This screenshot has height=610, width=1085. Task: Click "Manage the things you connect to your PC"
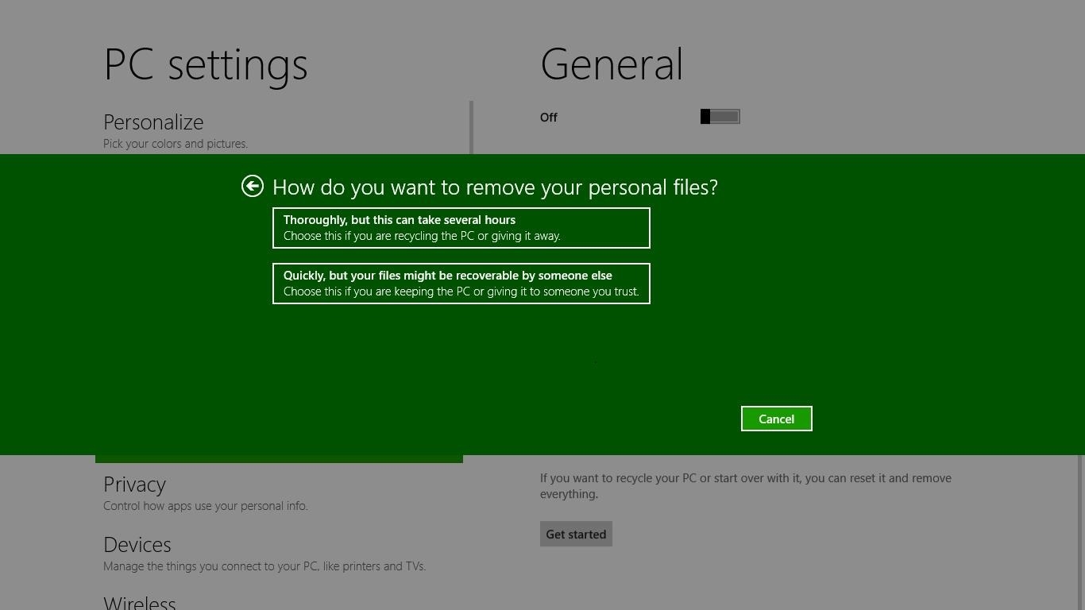(x=264, y=566)
